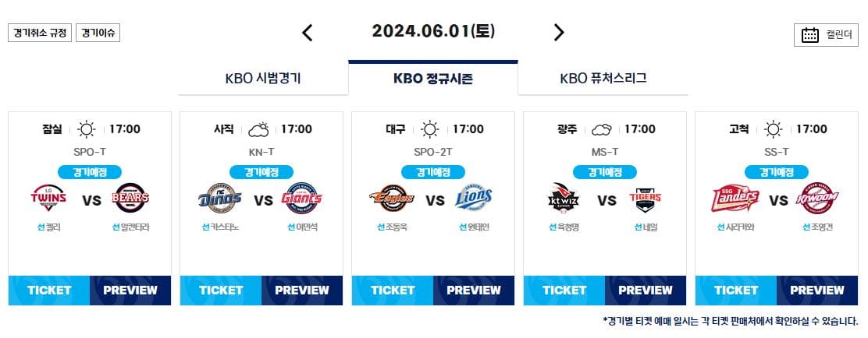This screenshot has width=868, height=338.
Task: Switch to KBO 시범경기 tab
Action: (x=263, y=78)
